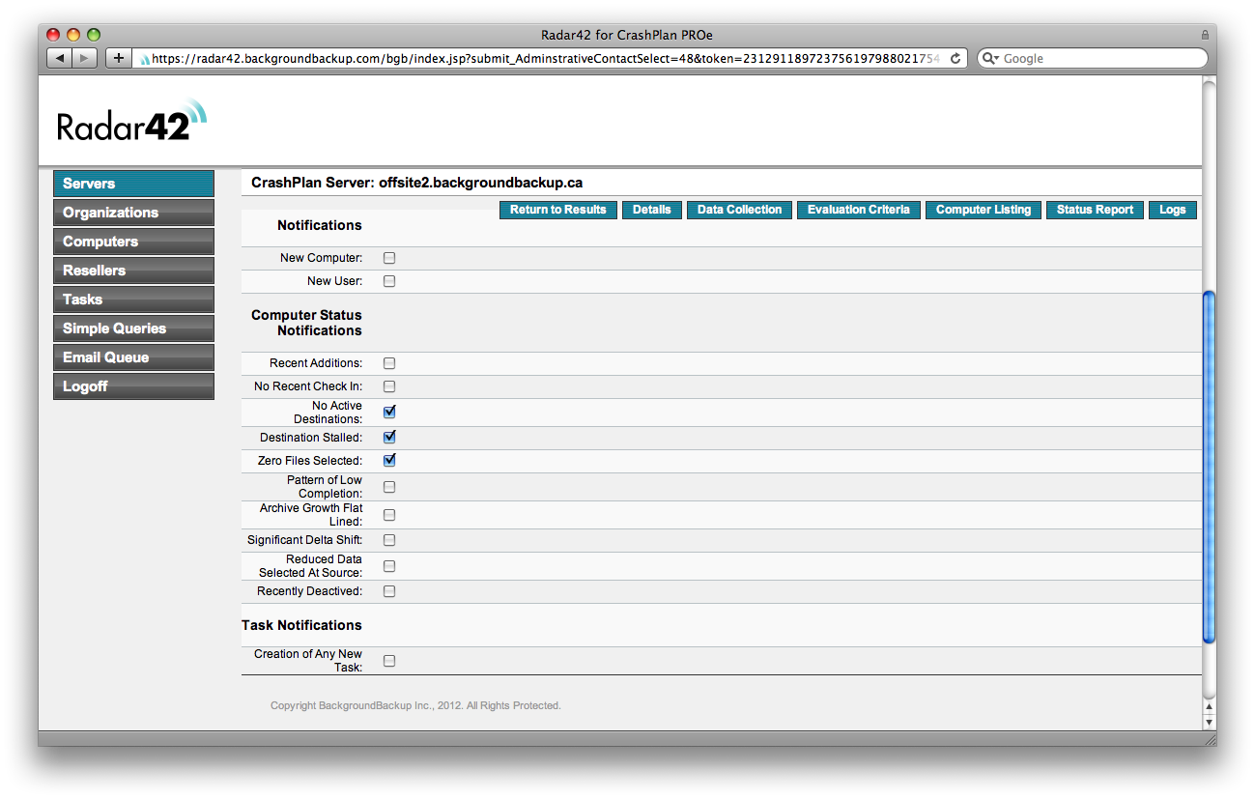Click the site favicon in the address bar

click(x=145, y=59)
